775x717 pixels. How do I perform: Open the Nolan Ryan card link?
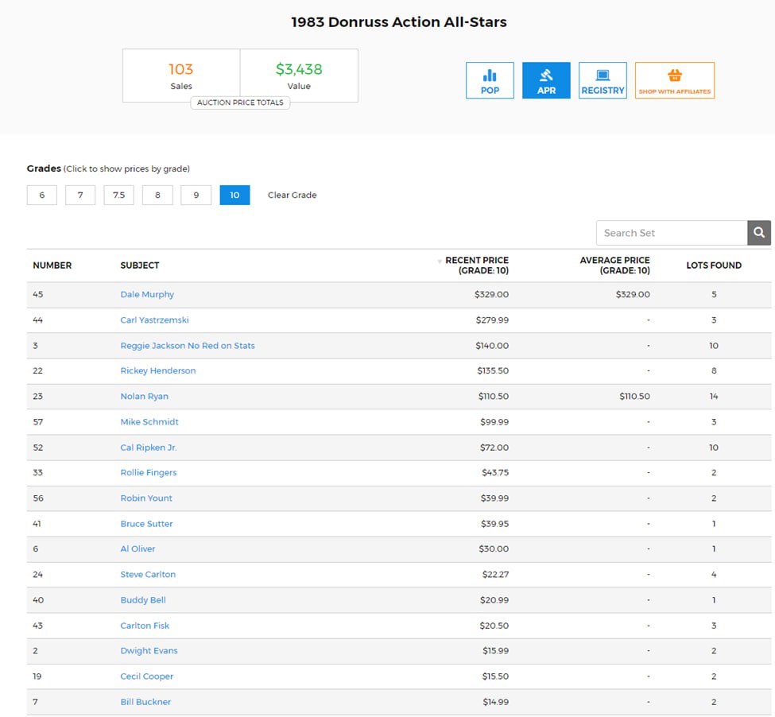click(145, 397)
